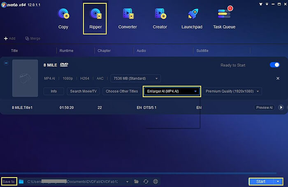
Task: Click the Ready to Start status
Action: pos(233,65)
